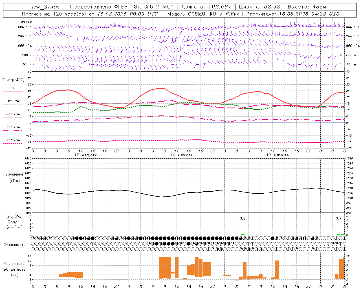This screenshot has width=361, height=289.
Task: Select the elevation value "485м"
Action: coord(319,7)
